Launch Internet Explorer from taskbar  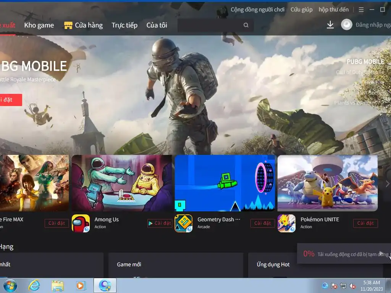pyautogui.click(x=34, y=285)
